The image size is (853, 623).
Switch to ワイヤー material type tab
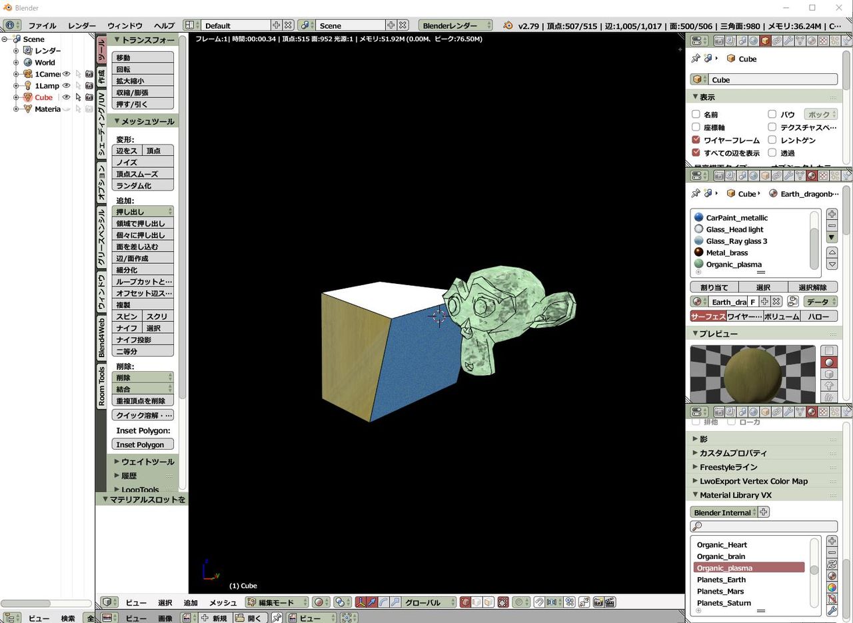pos(744,316)
